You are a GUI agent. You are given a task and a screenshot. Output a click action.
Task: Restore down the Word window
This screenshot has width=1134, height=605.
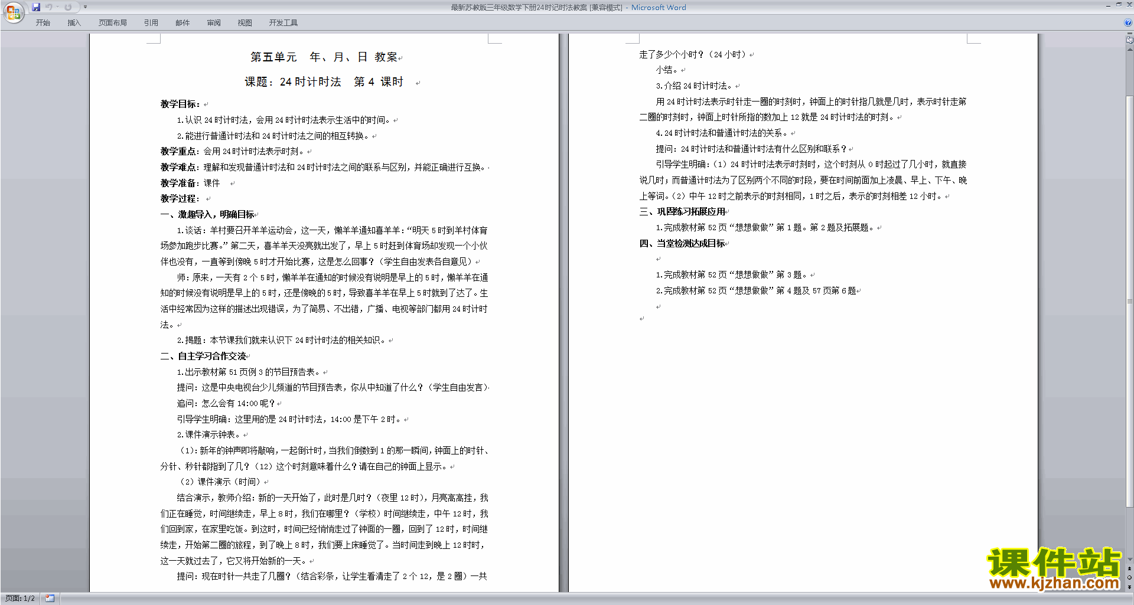coord(1119,5)
